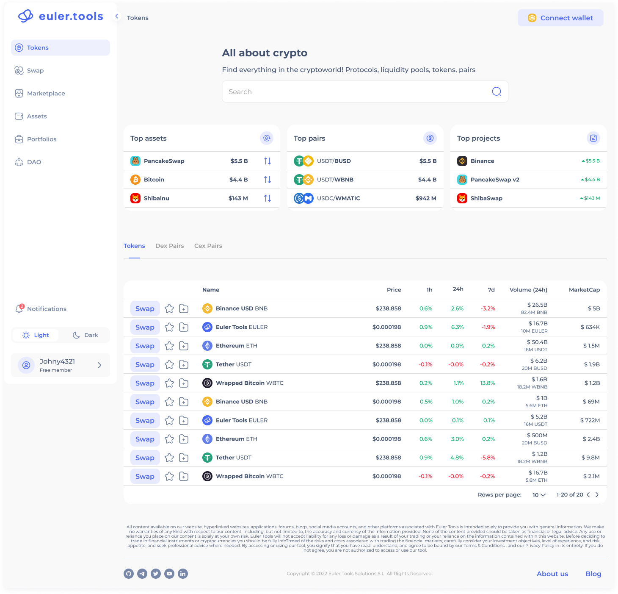Go to the next page of results

click(597, 495)
